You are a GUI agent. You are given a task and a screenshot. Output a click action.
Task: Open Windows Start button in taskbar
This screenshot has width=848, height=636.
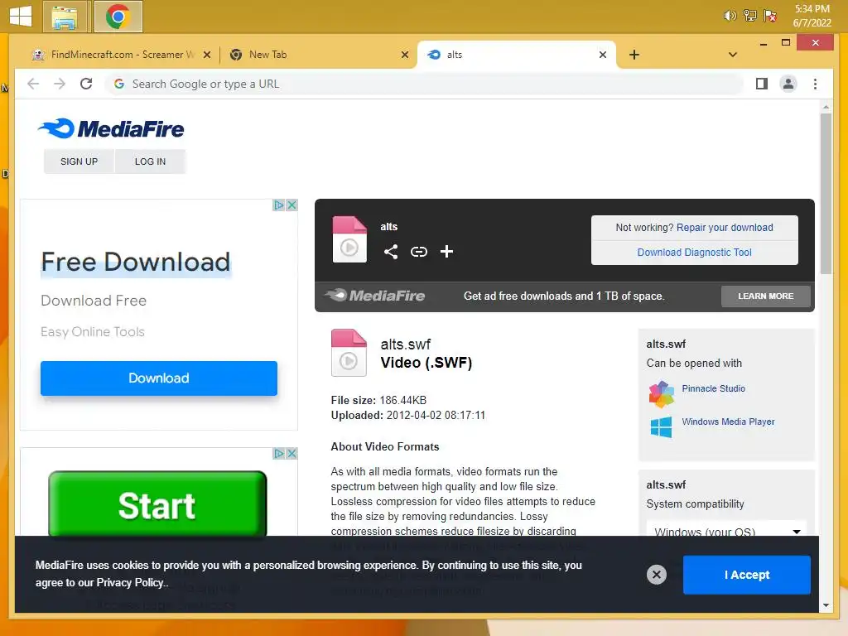pos(21,17)
